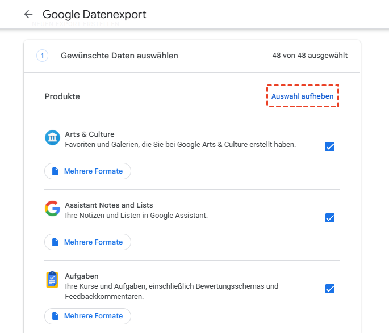Open Mehrere Formate for Aufgaben
This screenshot has height=333, width=389.
[x=88, y=316]
